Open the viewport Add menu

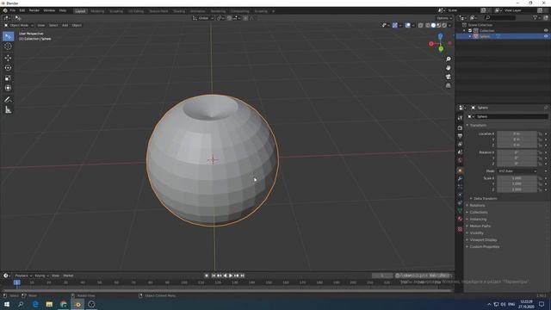pyautogui.click(x=65, y=25)
